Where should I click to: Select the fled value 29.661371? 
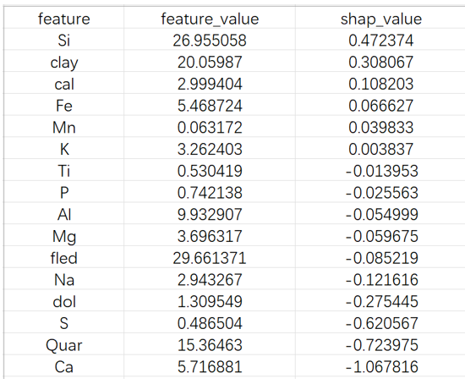tap(210, 257)
